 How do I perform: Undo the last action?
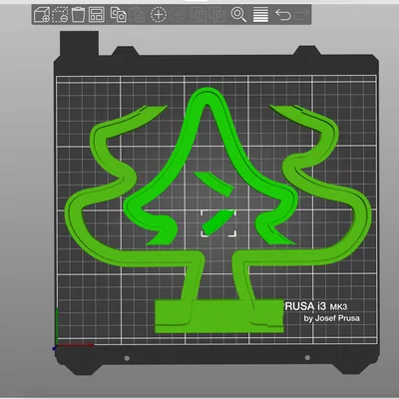[x=283, y=15]
